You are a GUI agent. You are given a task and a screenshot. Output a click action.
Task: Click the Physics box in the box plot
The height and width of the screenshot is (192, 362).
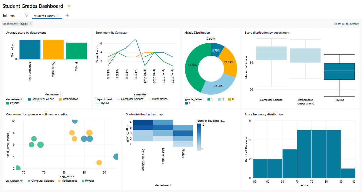tap(339, 71)
